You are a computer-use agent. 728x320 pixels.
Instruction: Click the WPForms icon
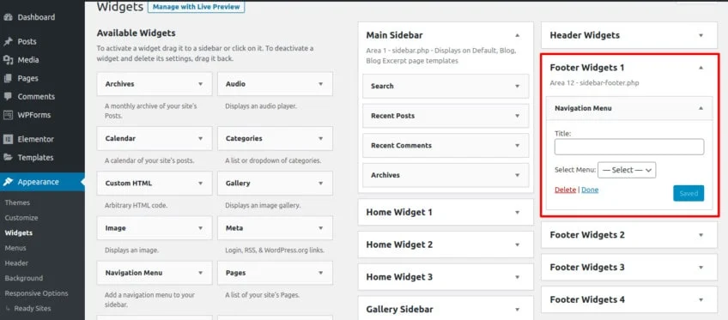pos(8,115)
